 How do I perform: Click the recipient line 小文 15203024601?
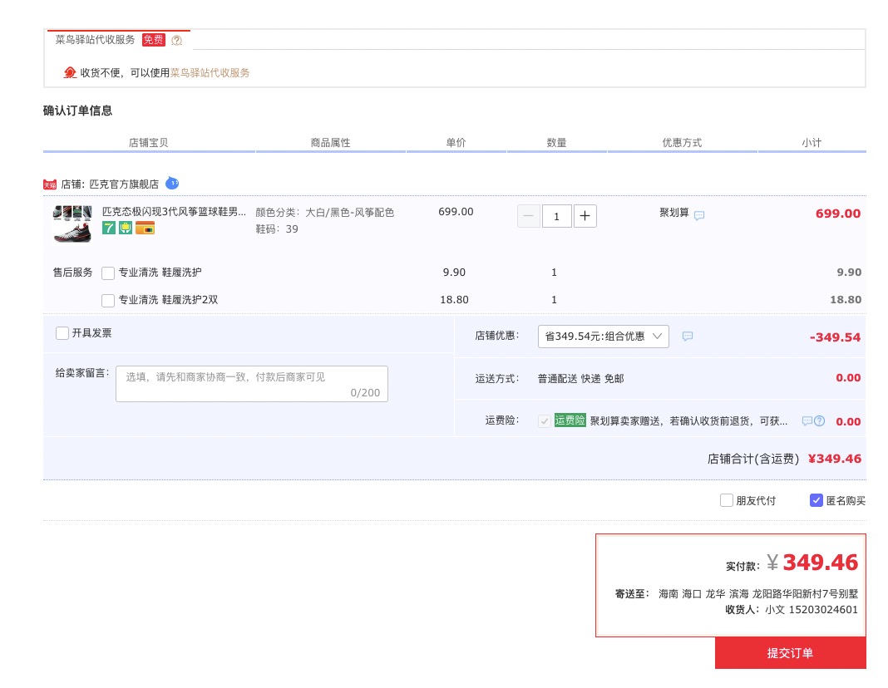click(812, 609)
